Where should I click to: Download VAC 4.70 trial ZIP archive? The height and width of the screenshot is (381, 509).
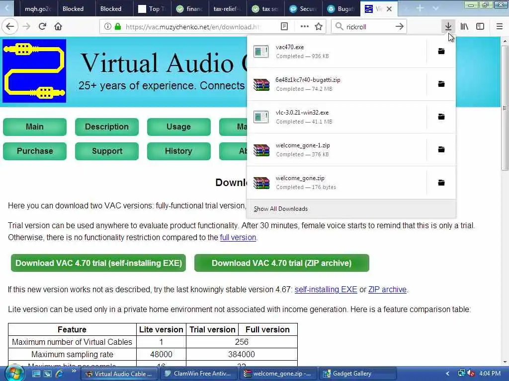point(281,263)
